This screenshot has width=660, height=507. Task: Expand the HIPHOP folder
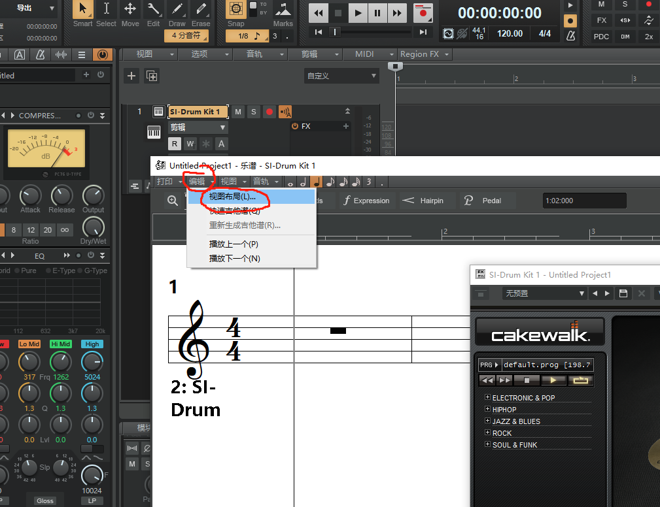pyautogui.click(x=487, y=409)
